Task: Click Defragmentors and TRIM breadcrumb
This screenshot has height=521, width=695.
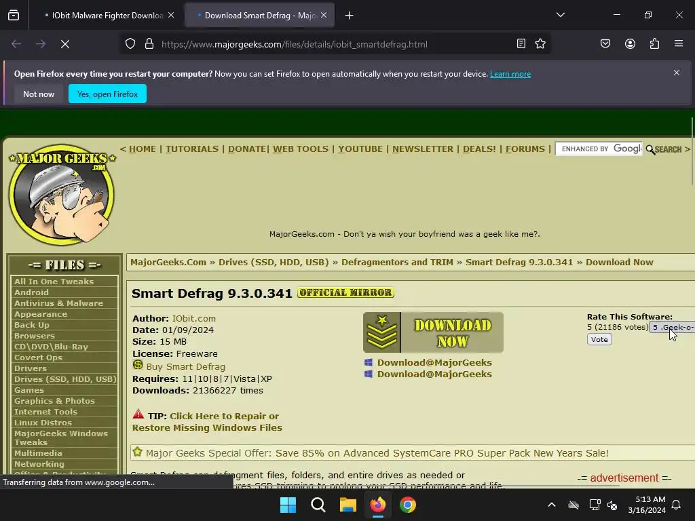Action: click(x=397, y=262)
